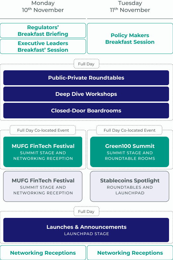Open Regulators' Breakfast Briefing session
This screenshot has width=173, height=260.
(43, 31)
